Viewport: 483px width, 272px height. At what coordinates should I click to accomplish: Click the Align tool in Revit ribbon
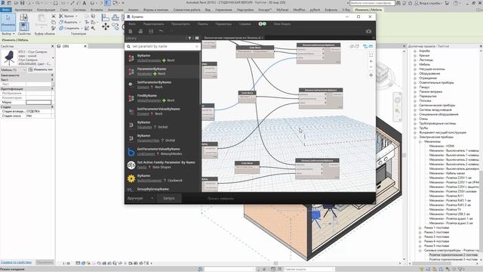(x=106, y=17)
